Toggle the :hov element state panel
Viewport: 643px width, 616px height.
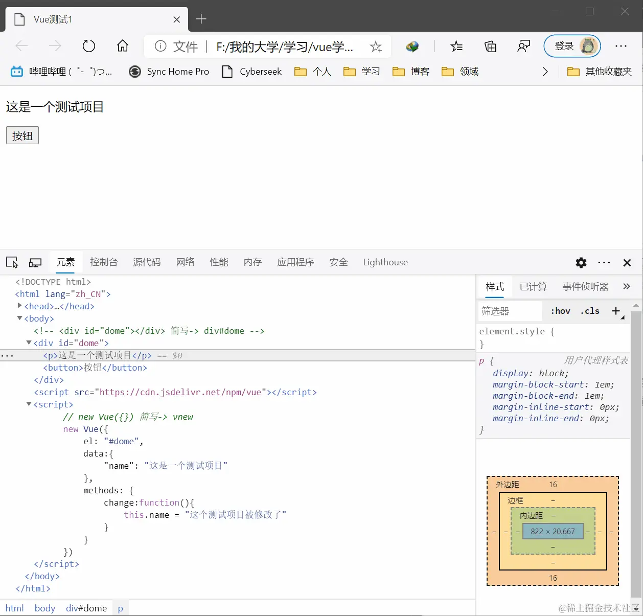point(560,311)
